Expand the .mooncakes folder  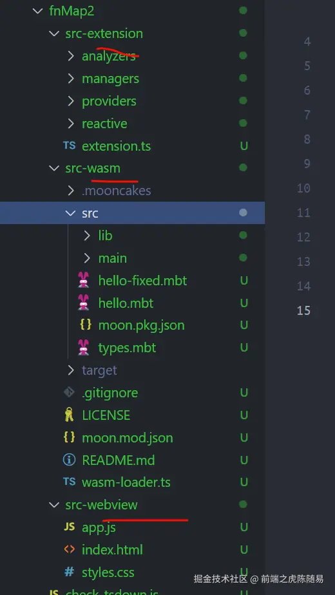pyautogui.click(x=71, y=191)
